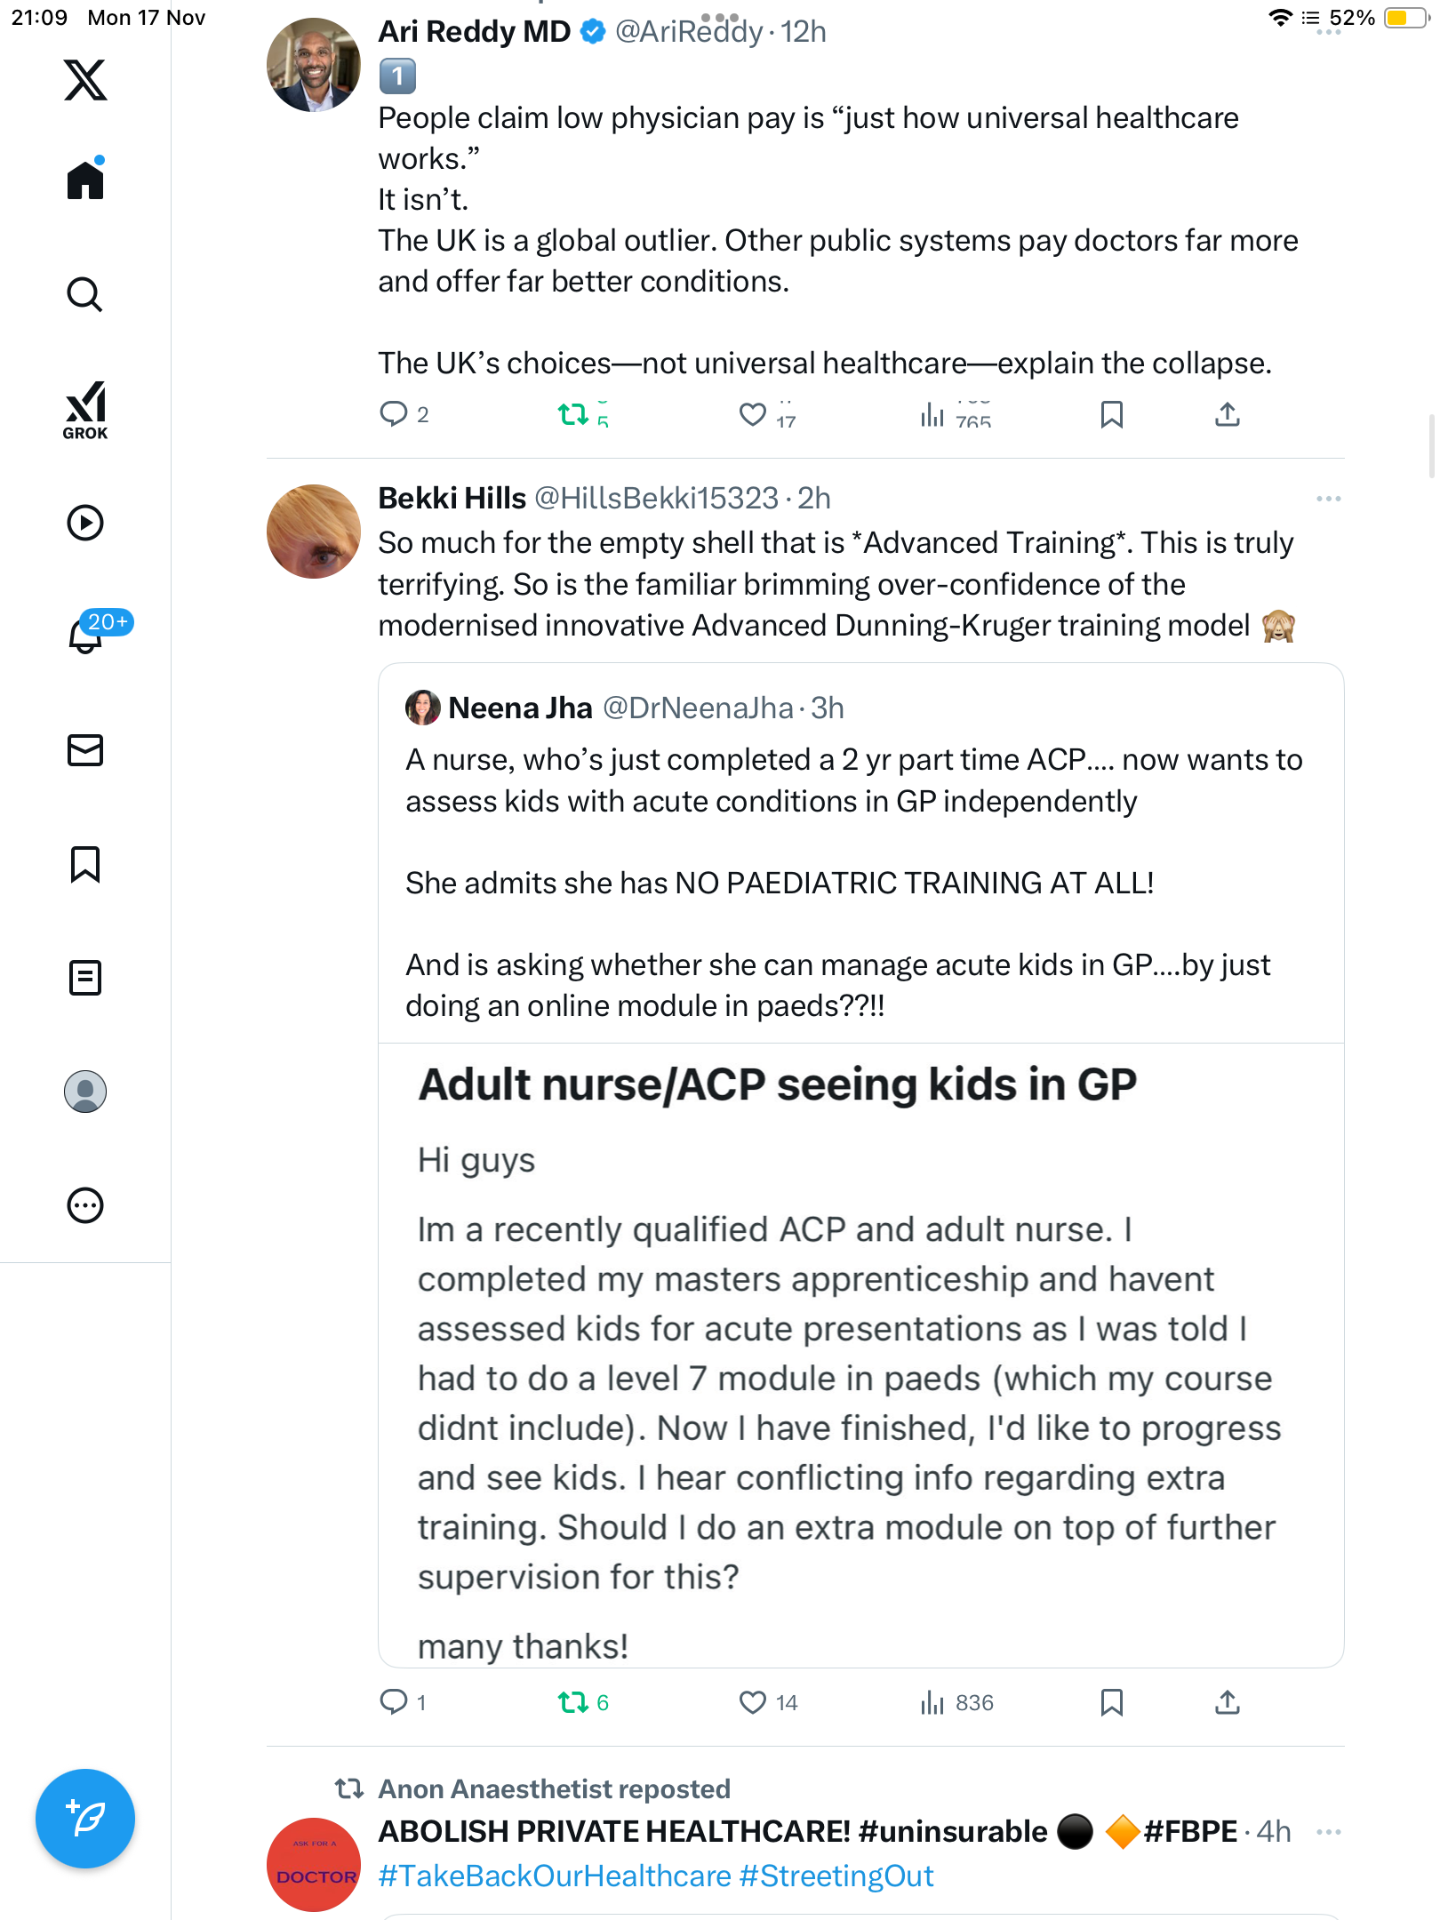Open sidebar Bookmarks page
Screen dimensions: 1440x1920
click(85, 864)
